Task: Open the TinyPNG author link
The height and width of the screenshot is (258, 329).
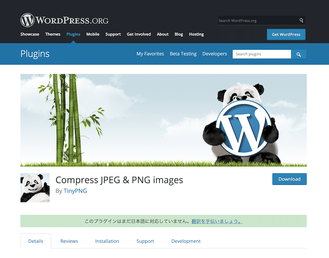Action: (75, 191)
